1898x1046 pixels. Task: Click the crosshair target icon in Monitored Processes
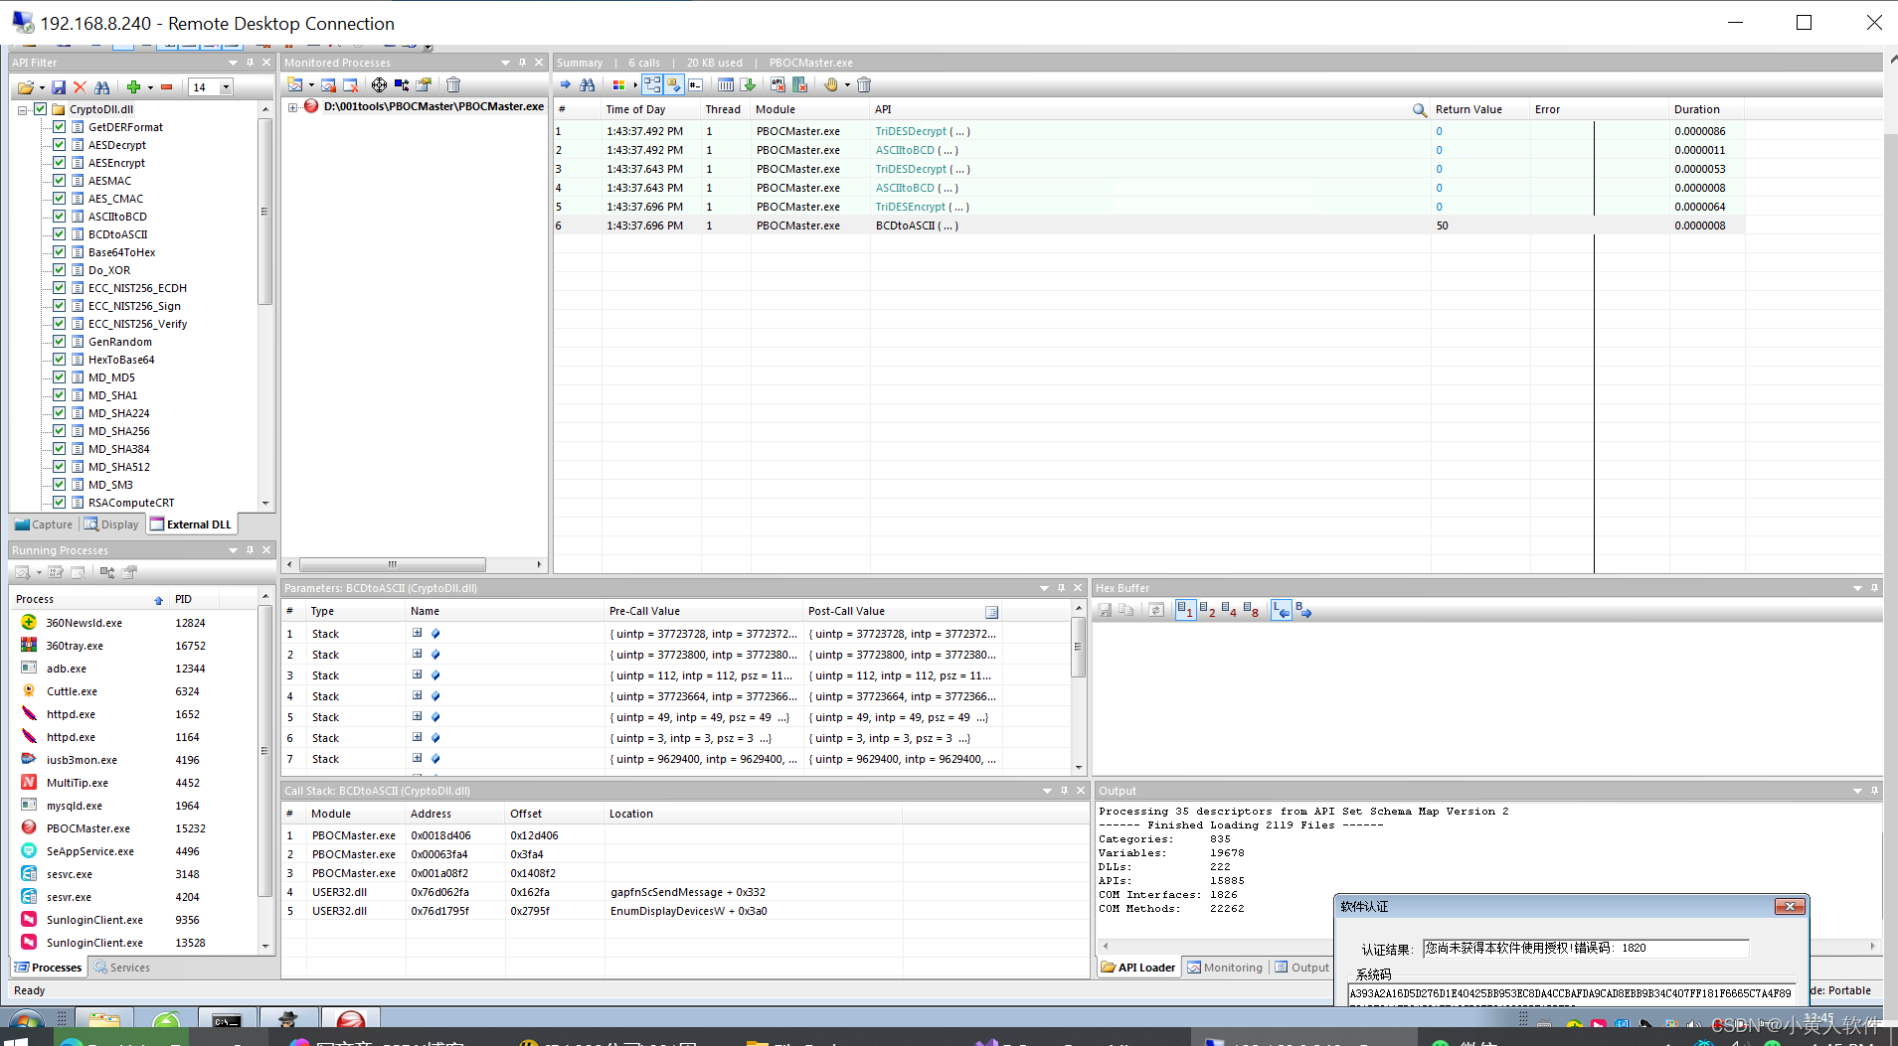(379, 85)
